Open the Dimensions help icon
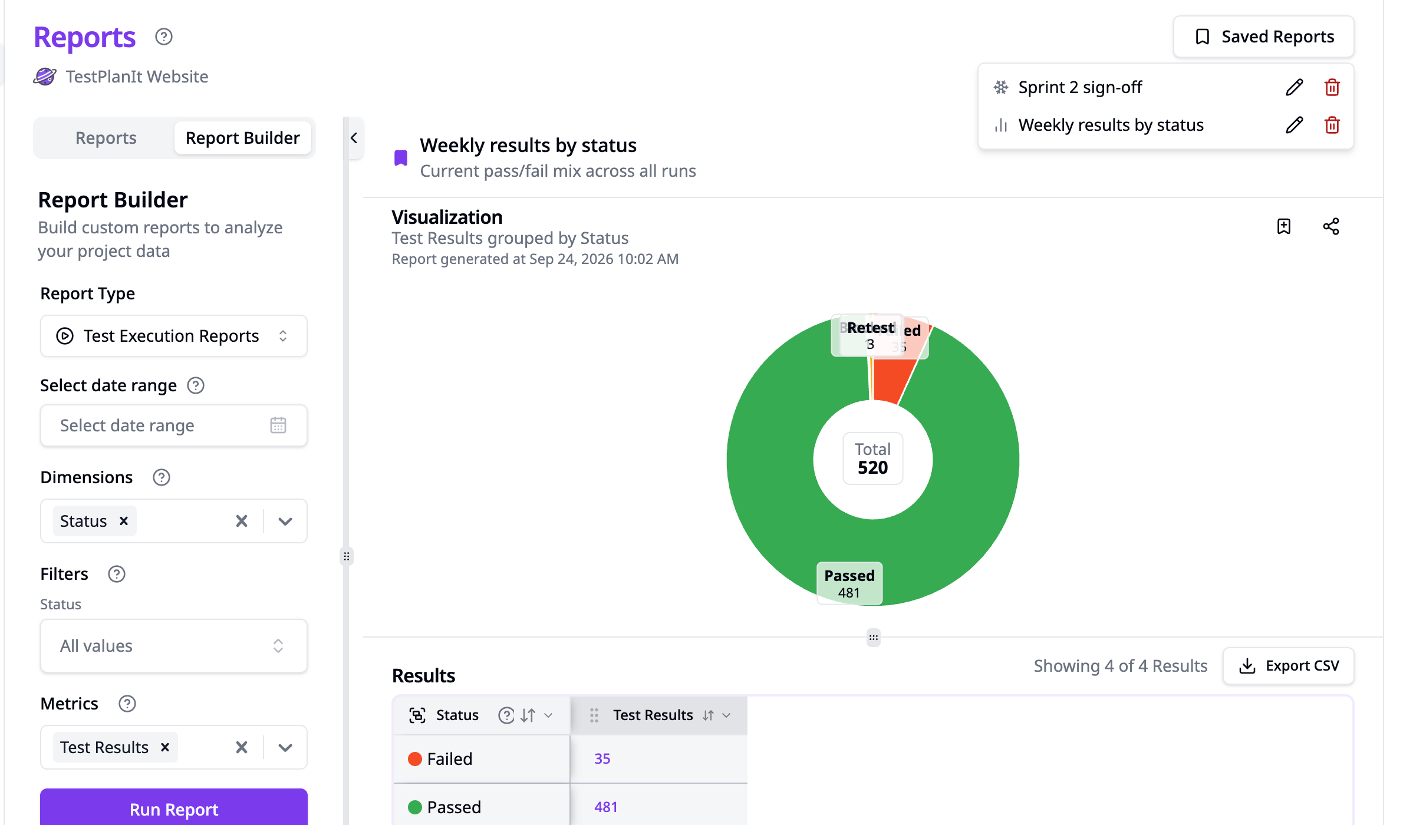Viewport: 1403px width, 825px height. tap(161, 477)
